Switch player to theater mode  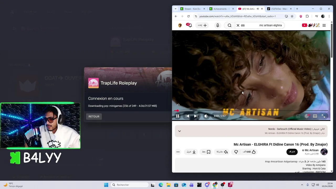pyautogui.click(x=315, y=116)
